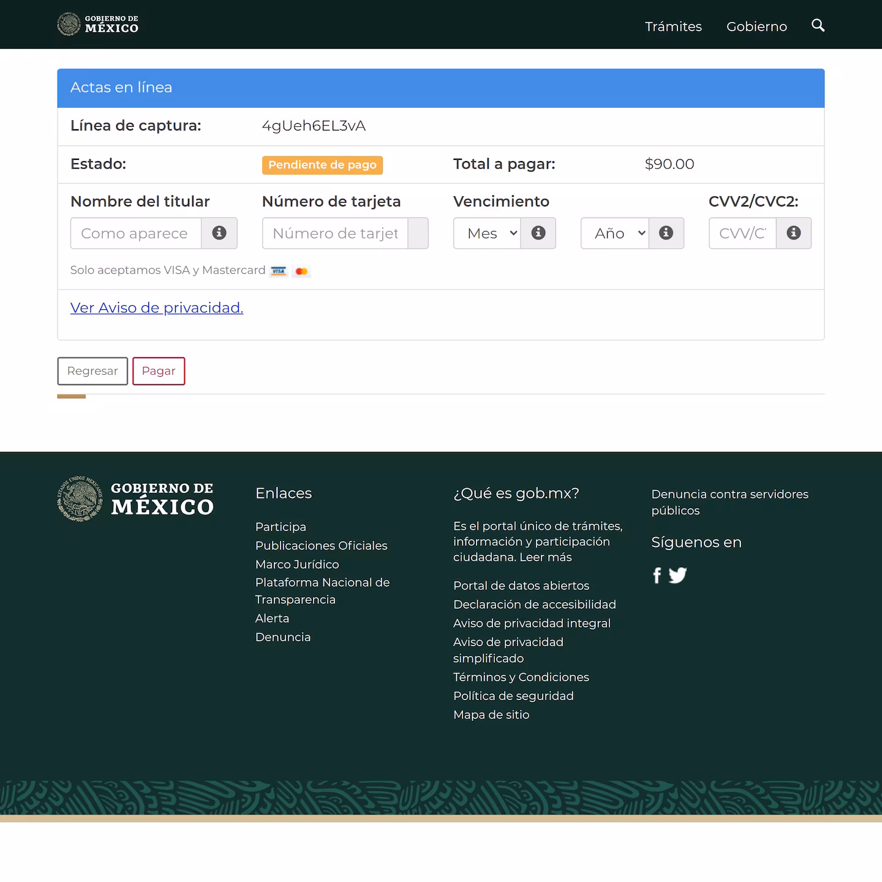882x882 pixels.
Task: Open the Twitter icon in footer
Action: click(x=677, y=576)
